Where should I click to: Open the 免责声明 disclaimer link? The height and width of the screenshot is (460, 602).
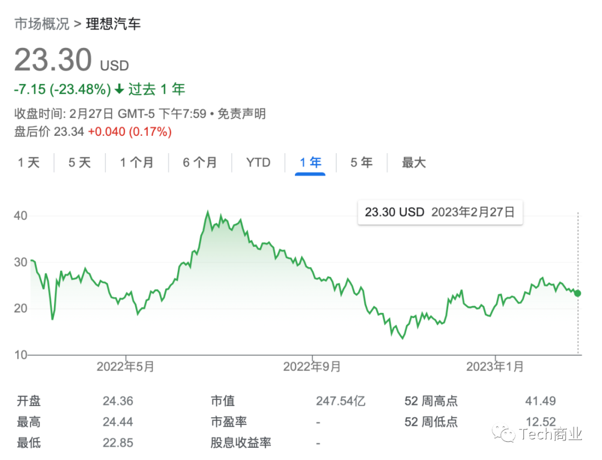coord(241,114)
